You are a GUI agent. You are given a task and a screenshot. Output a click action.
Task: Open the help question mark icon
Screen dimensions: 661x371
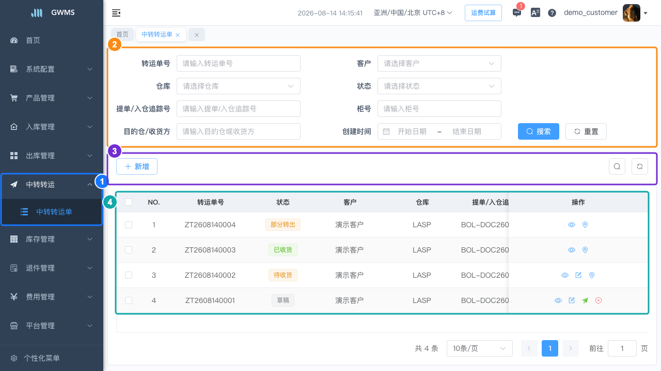pos(552,13)
